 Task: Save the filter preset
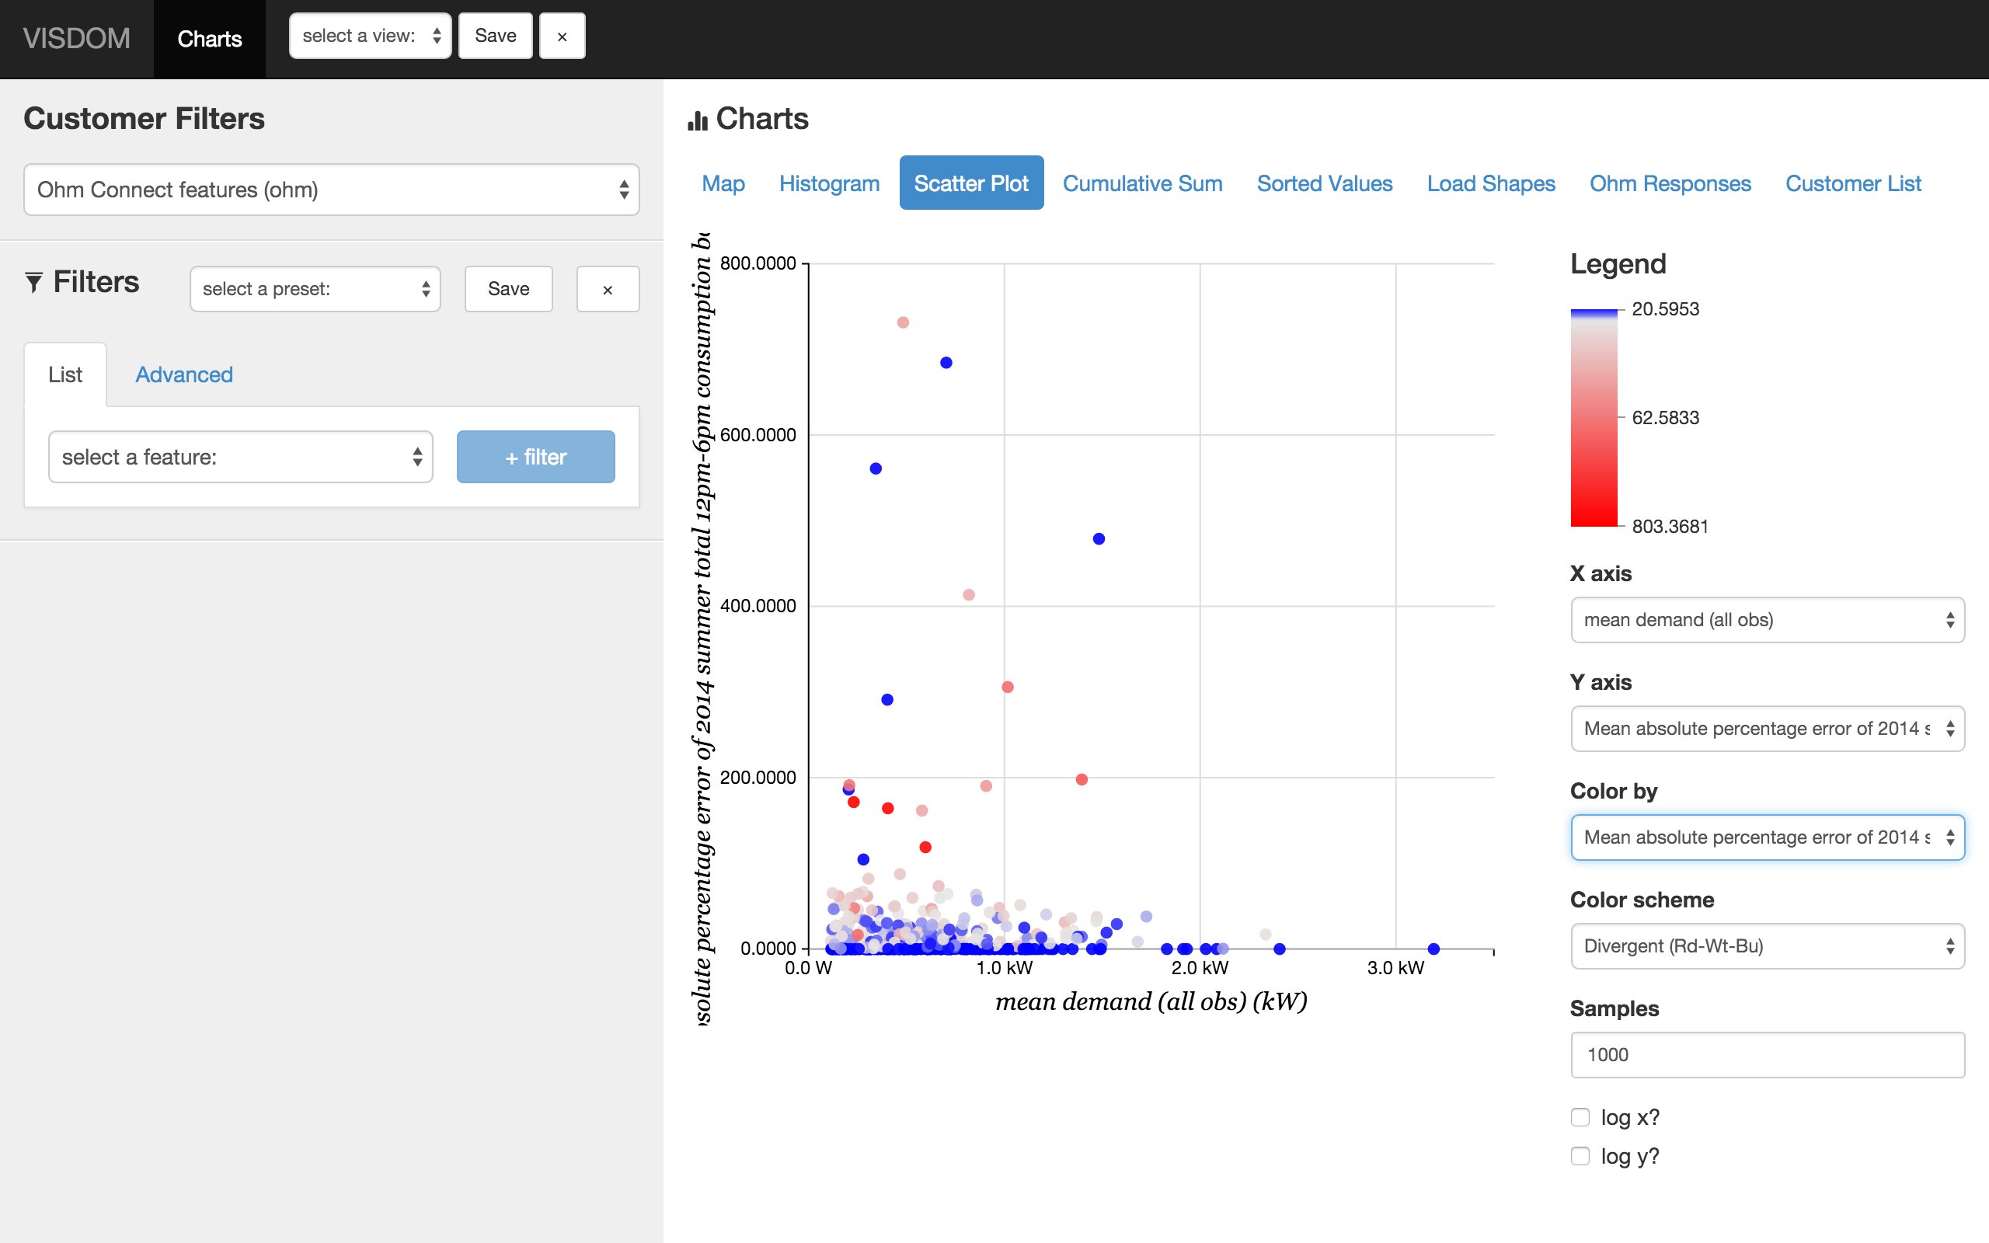pyautogui.click(x=508, y=289)
